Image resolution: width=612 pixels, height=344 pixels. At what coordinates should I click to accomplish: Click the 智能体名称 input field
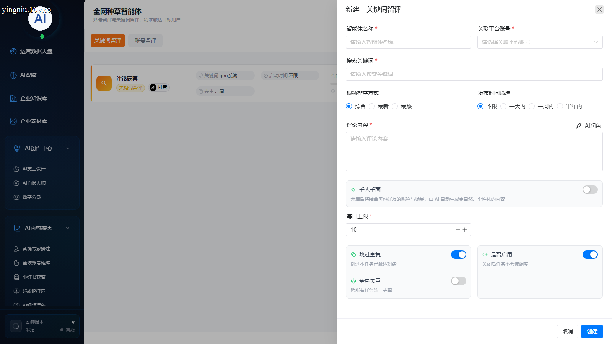tap(409, 42)
